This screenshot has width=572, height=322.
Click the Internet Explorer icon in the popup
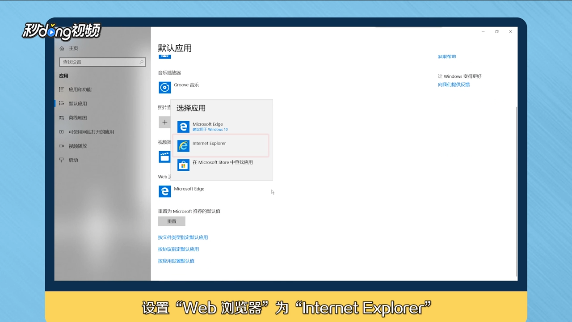[183, 146]
